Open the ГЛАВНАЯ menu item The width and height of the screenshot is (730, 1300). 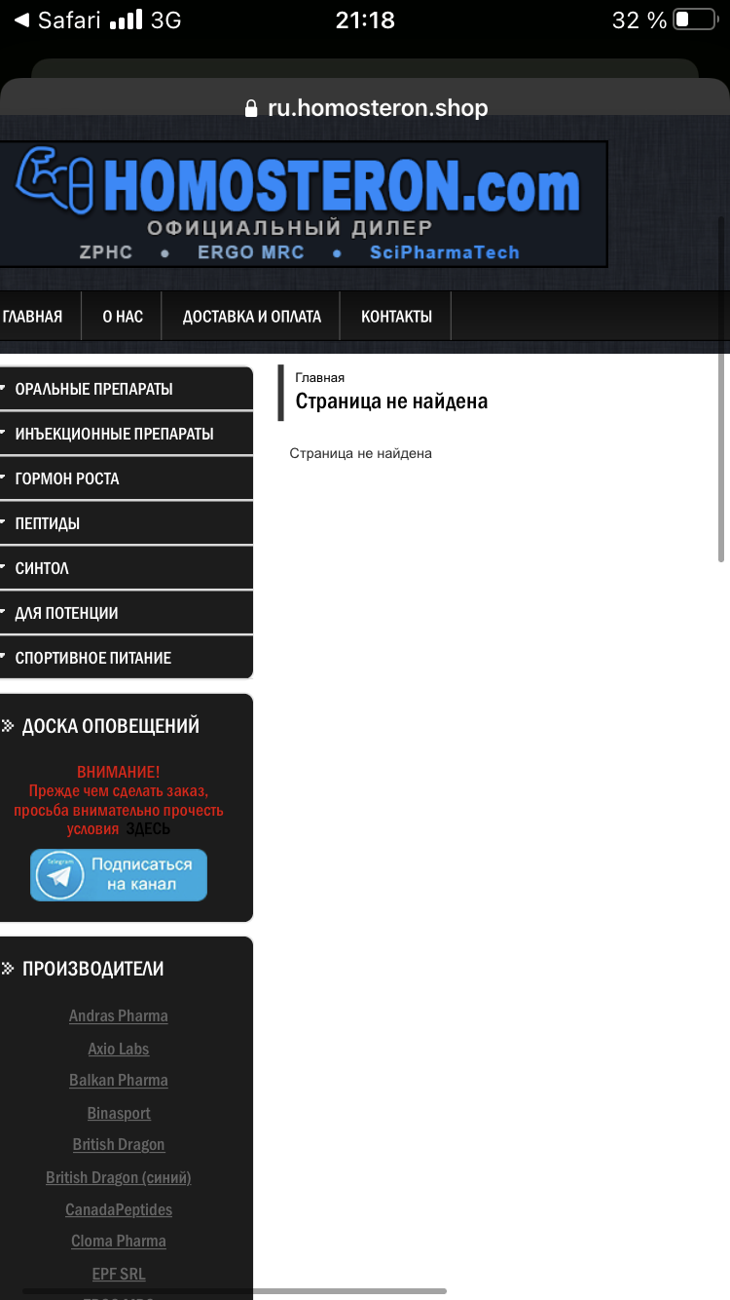(x=32, y=317)
